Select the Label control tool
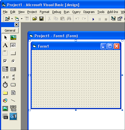Viewport: 125px width, 130px height. tap(5, 45)
